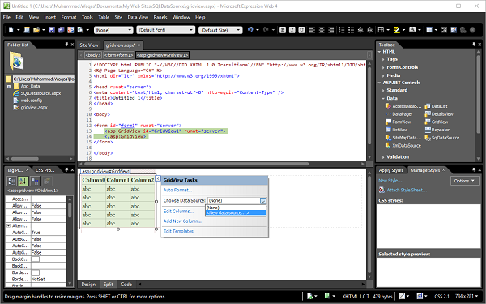Expand the Tags toolbox group
Image resolution: width=486 pixels, height=304 pixels.
click(x=383, y=59)
